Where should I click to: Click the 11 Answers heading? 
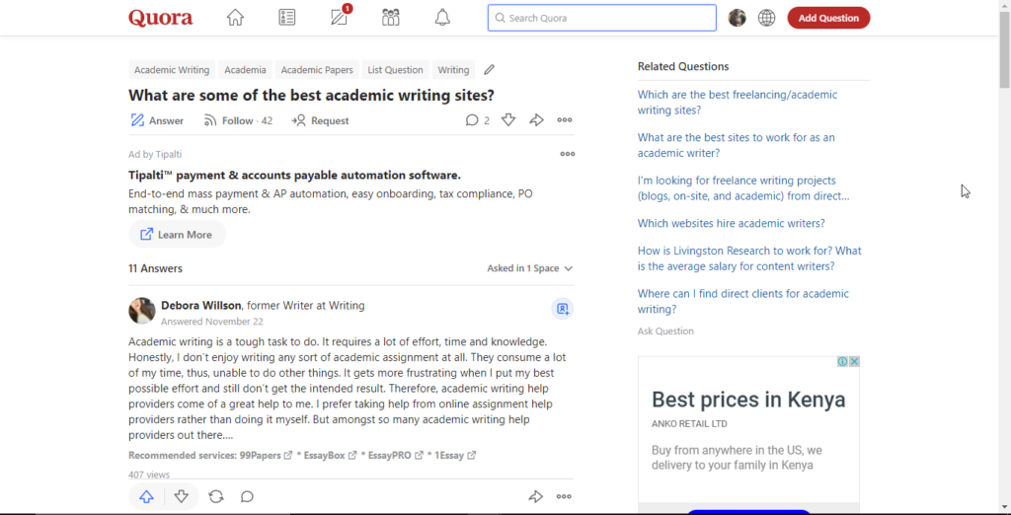(155, 268)
